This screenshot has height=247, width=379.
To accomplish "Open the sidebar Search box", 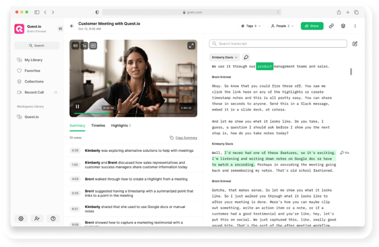I will 37,45.
